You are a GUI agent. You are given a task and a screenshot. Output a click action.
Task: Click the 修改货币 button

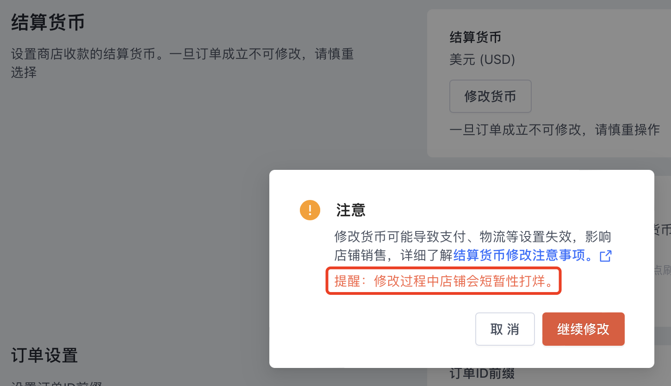pyautogui.click(x=490, y=96)
